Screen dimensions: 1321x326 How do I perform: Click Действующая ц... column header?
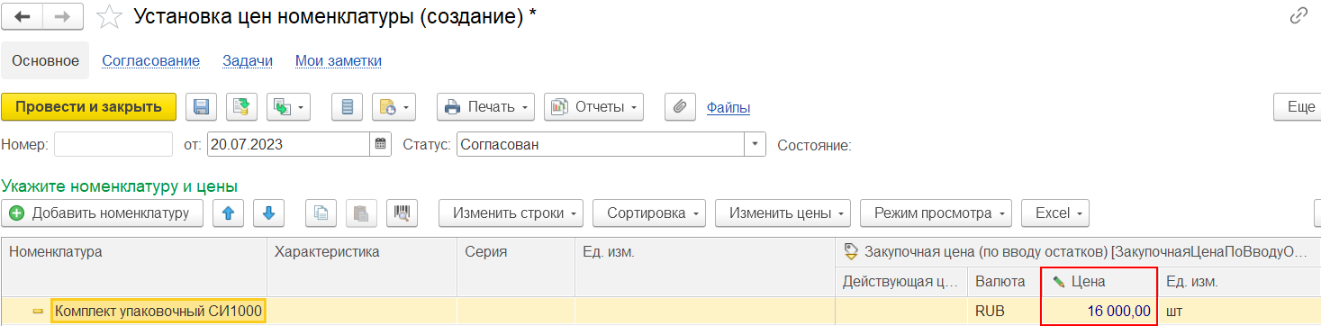tap(901, 282)
